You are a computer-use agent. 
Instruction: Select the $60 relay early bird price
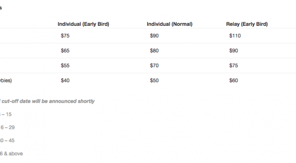pos(233,80)
